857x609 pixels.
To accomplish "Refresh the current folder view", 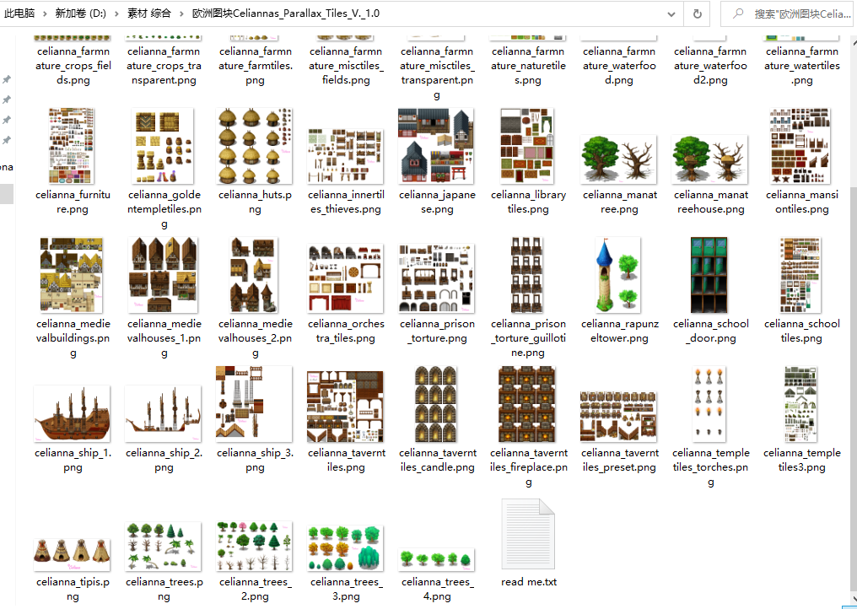I will coord(698,13).
